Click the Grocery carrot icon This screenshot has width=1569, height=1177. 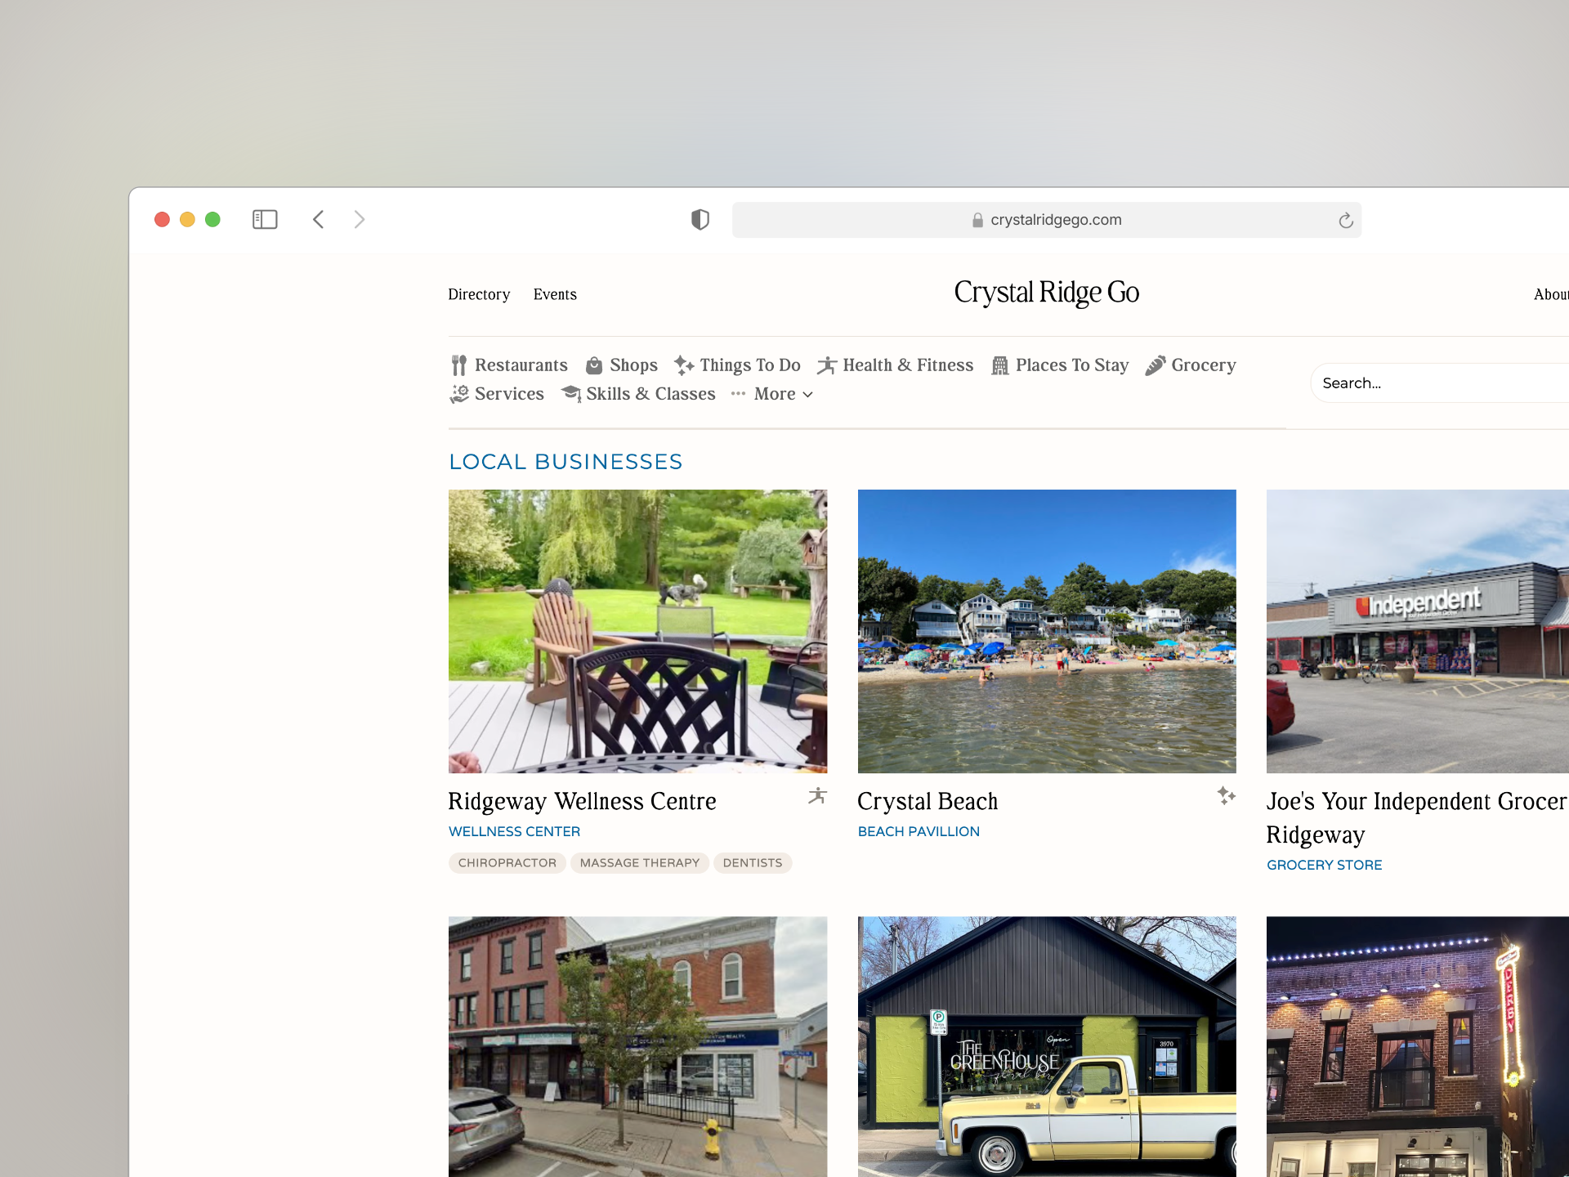(x=1156, y=365)
